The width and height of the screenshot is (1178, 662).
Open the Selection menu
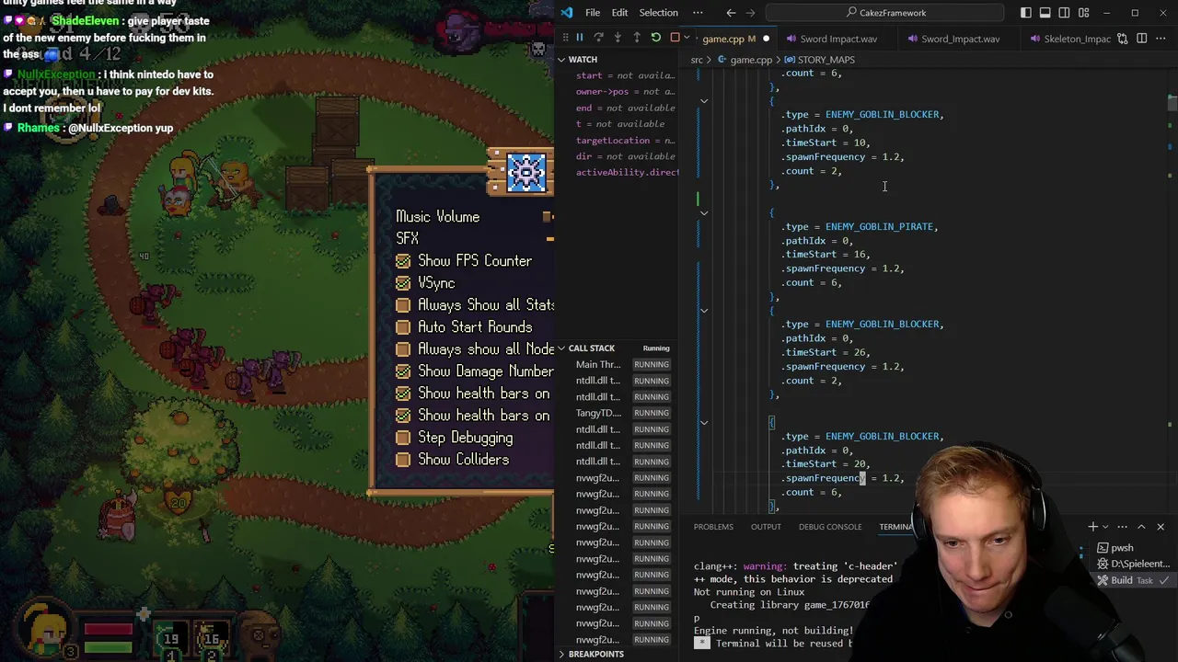pos(658,13)
